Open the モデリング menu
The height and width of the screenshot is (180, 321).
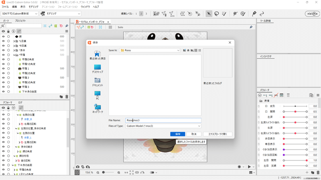pyautogui.click(x=33, y=7)
